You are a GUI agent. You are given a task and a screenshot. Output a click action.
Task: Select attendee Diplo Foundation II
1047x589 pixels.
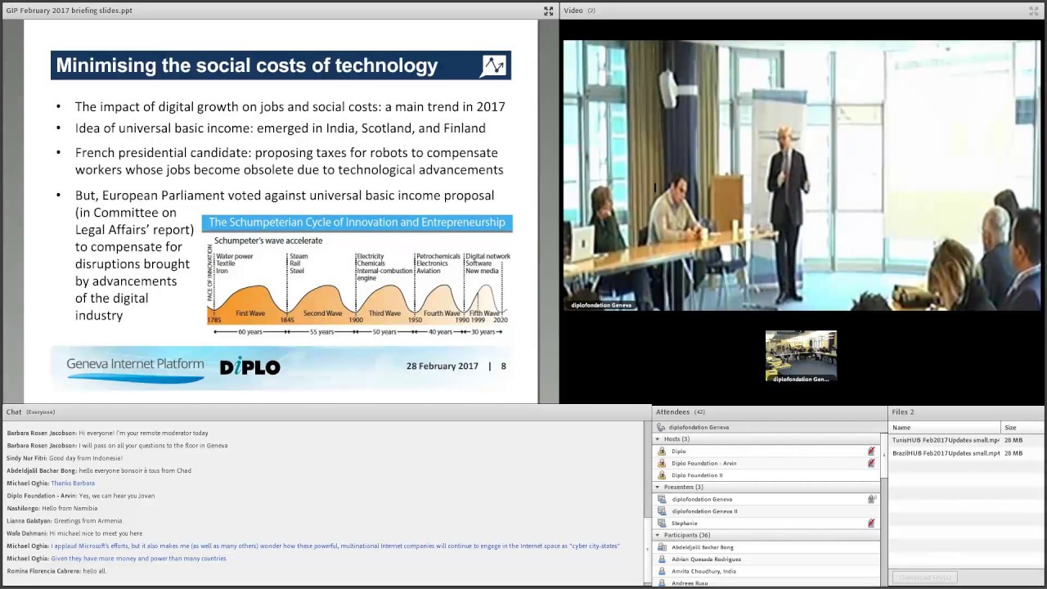click(x=767, y=475)
